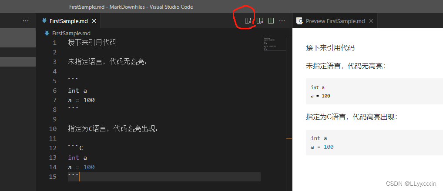Click FirstSample.md in the breadcrumb bar
This screenshot has height=191, width=443.
pyautogui.click(x=71, y=33)
